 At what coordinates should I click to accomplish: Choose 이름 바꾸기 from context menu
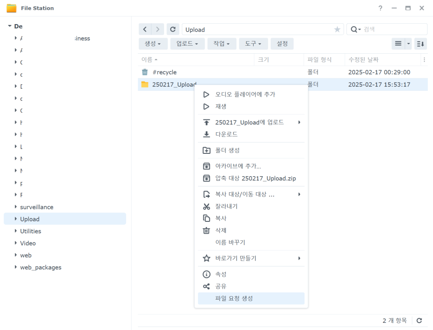point(251,242)
